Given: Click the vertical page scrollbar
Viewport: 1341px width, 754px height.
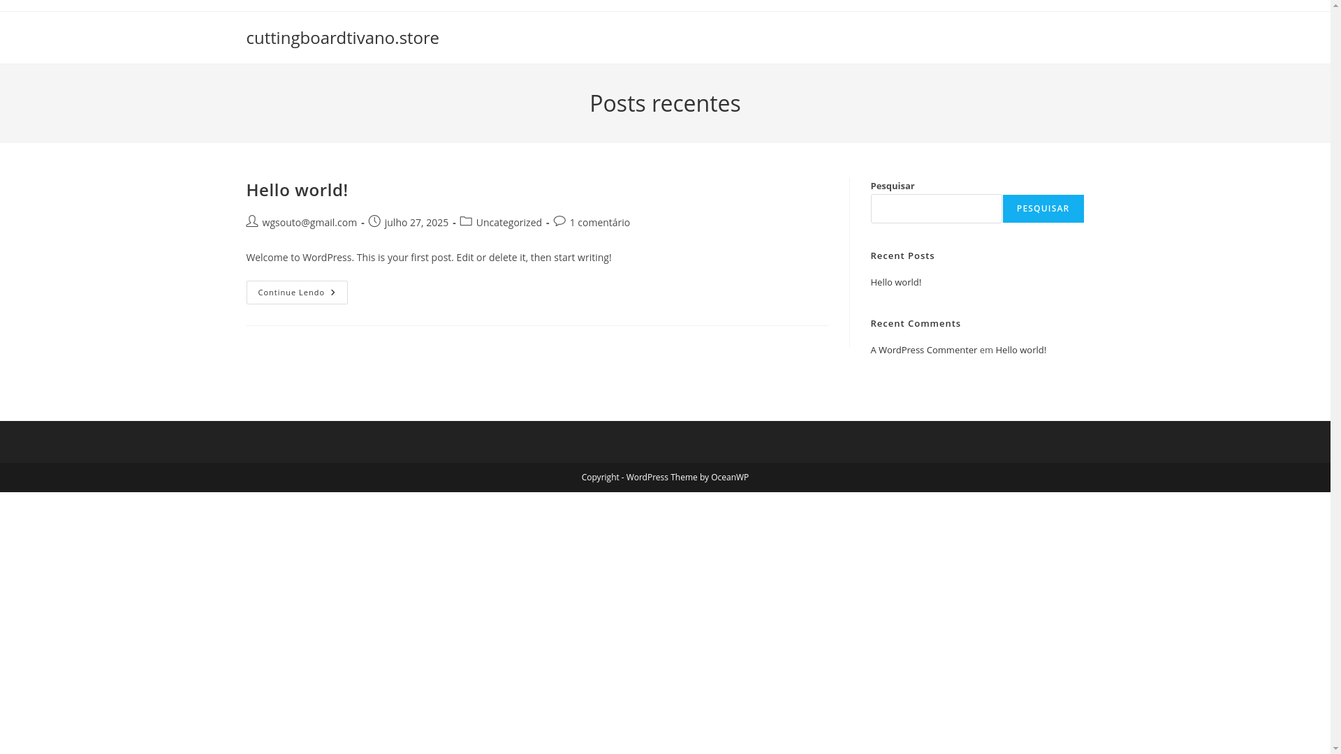Looking at the screenshot, I should (x=1335, y=377).
